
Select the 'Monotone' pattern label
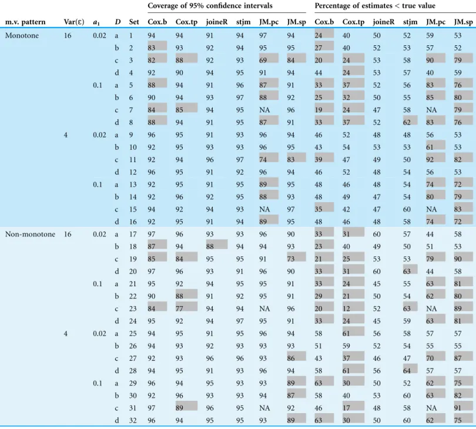click(22, 35)
